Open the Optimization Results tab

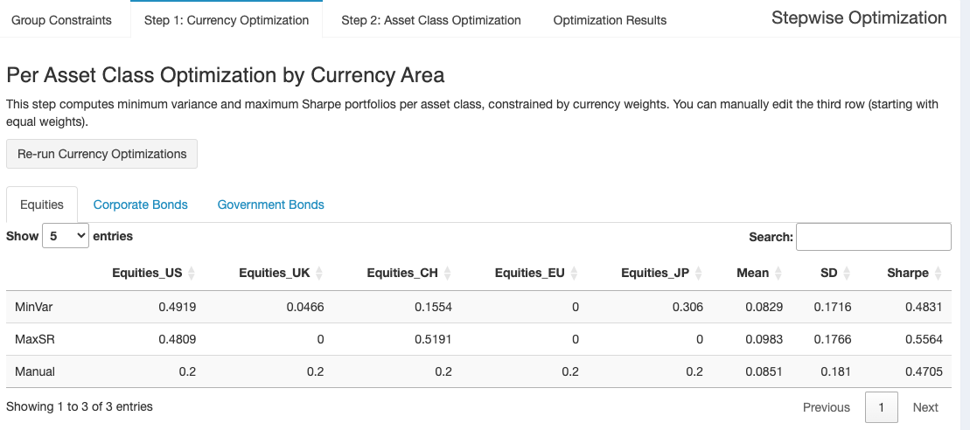[x=610, y=20]
